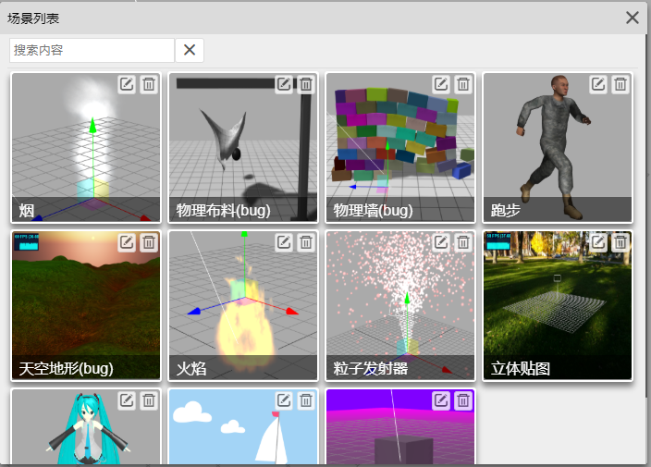
Task: Edit the 物理墙(bug) scene
Action: tap(441, 84)
